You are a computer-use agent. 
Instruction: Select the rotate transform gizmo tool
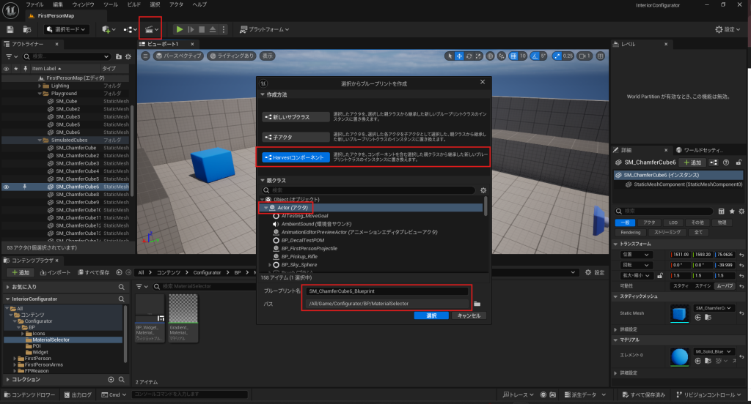coord(469,56)
